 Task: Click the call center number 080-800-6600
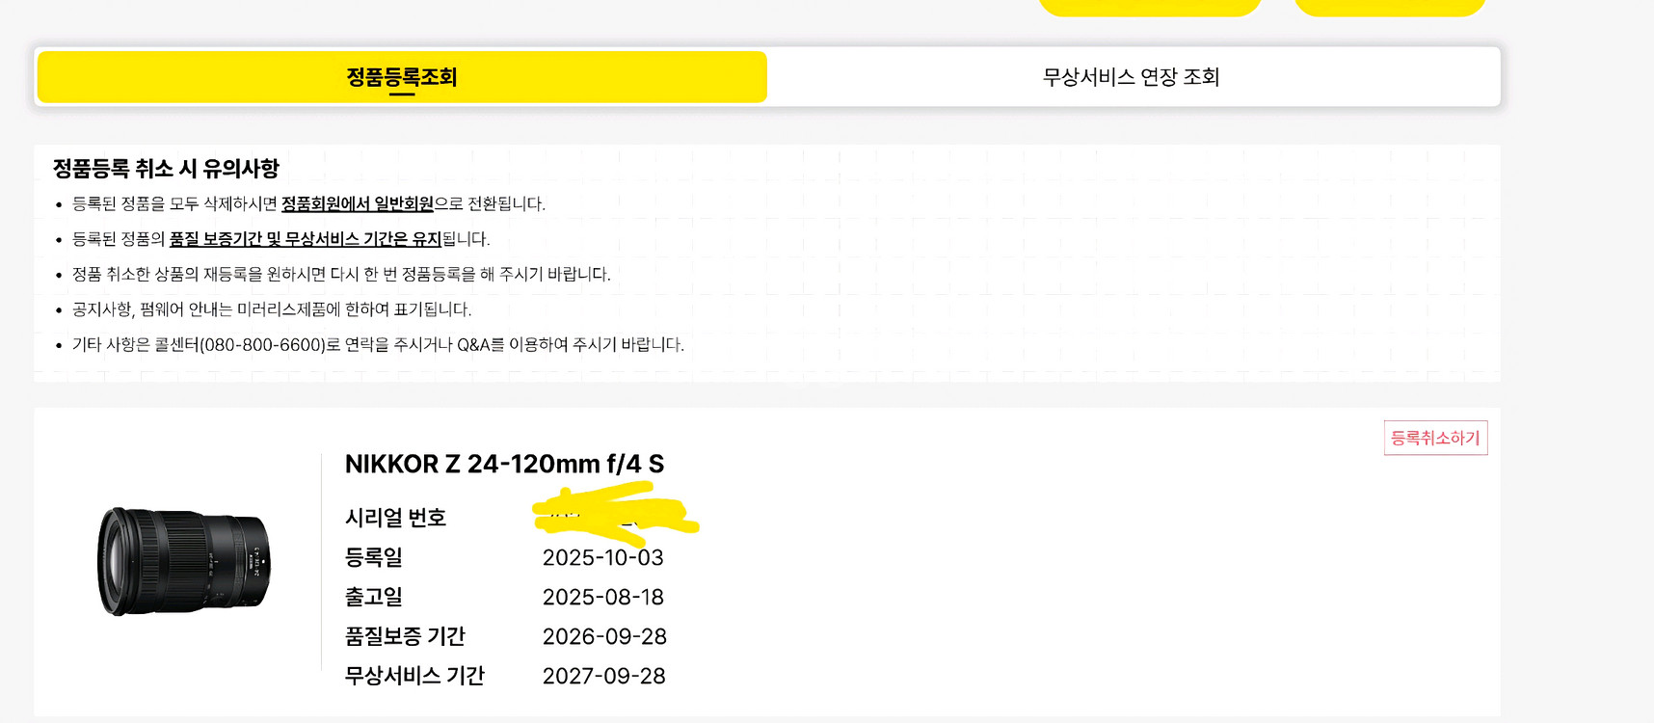(x=262, y=345)
